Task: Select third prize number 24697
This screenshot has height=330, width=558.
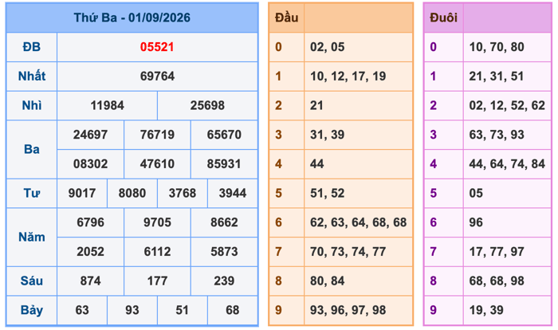Action: [90, 135]
